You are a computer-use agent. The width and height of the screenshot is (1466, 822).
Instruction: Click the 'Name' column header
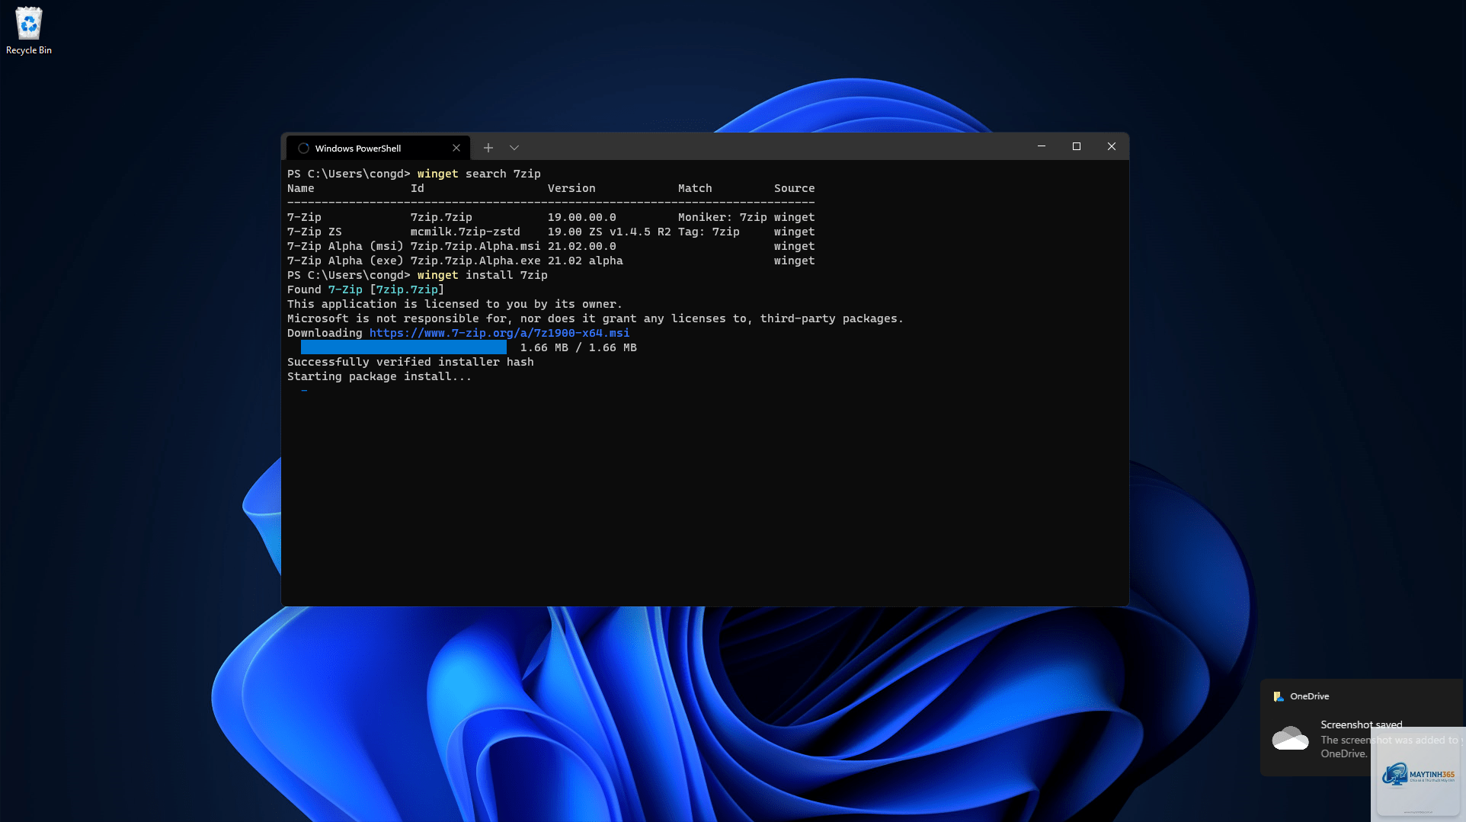tap(301, 188)
